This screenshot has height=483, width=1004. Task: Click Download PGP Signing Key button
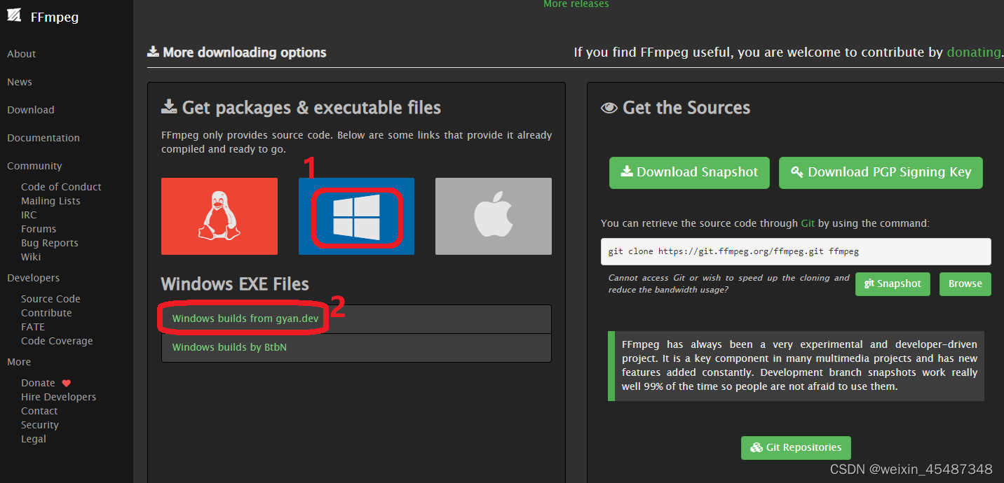coord(881,172)
